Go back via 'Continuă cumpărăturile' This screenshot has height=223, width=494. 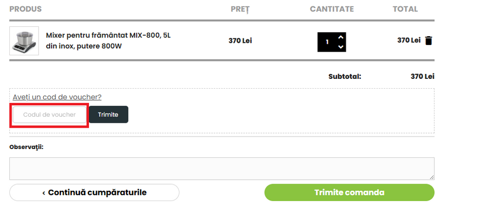click(94, 192)
